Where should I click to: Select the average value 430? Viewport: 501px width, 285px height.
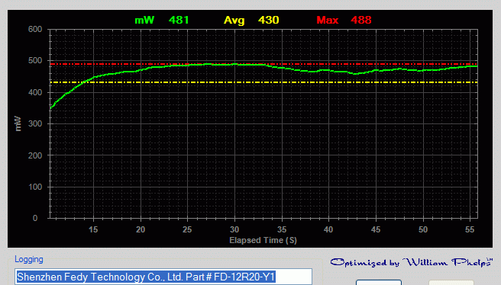point(269,20)
